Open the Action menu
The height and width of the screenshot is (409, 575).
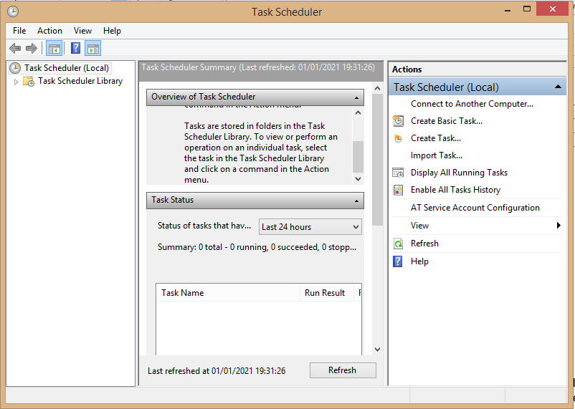[49, 31]
